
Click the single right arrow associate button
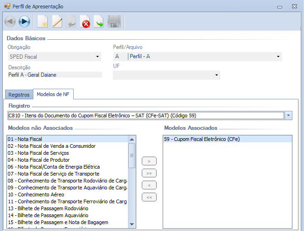coord(149,161)
